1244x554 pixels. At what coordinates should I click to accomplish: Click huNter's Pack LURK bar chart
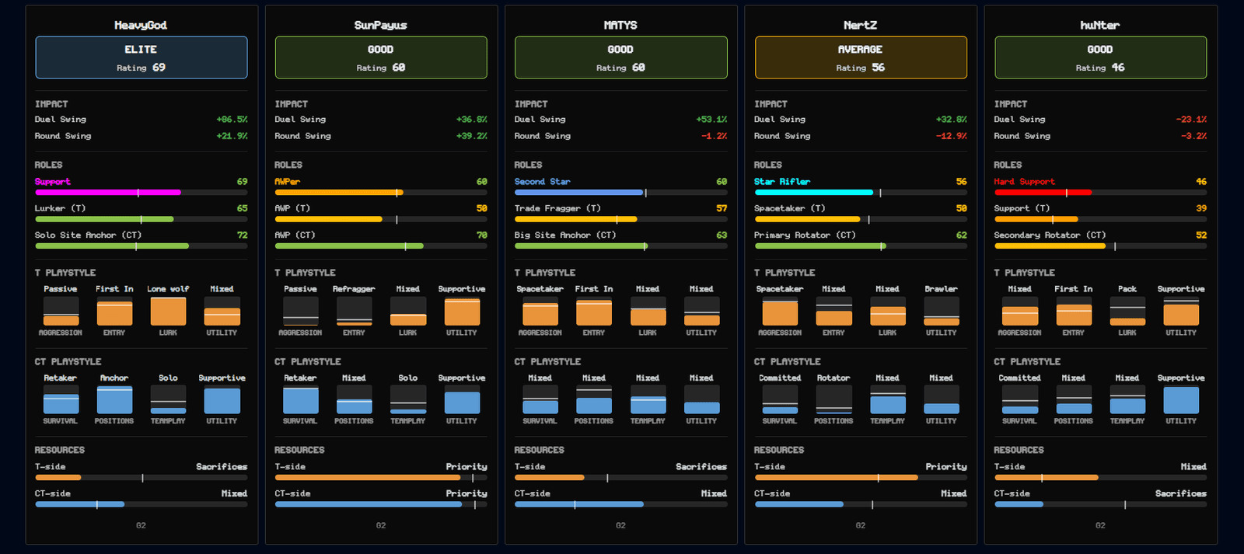1127,311
